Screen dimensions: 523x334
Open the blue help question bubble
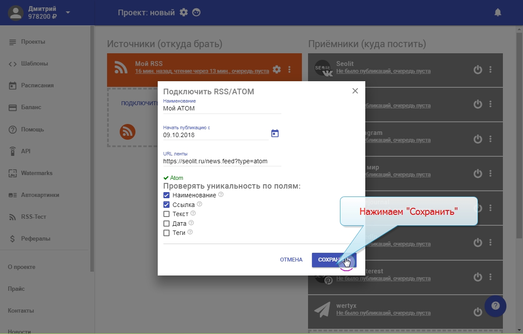pos(495,306)
